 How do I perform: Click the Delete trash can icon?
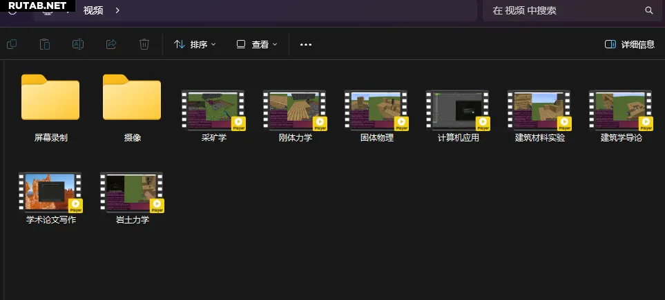144,44
